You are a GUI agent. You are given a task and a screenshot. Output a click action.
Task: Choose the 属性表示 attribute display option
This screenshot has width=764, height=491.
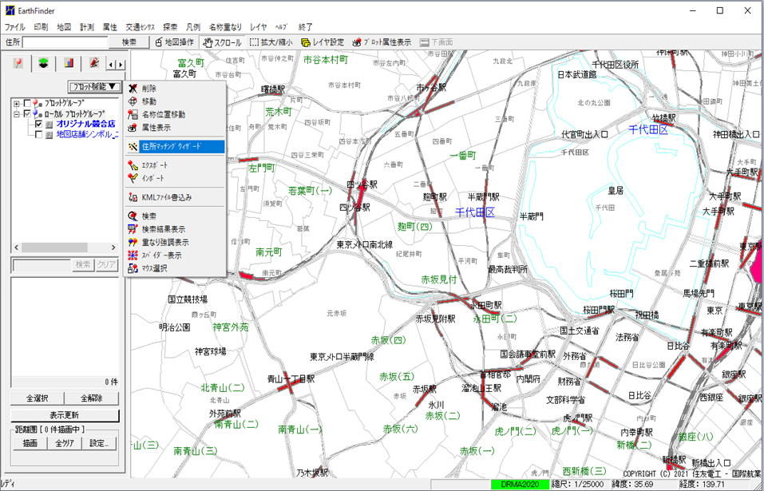[156, 127]
